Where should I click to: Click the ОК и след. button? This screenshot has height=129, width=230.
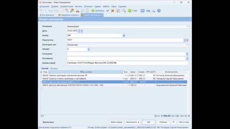pos(184,122)
